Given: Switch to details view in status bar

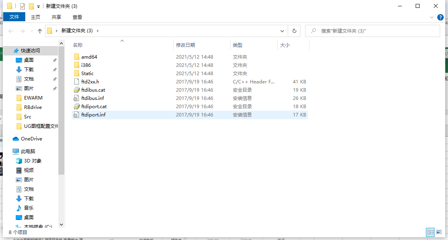Looking at the screenshot, I should click(x=431, y=233).
